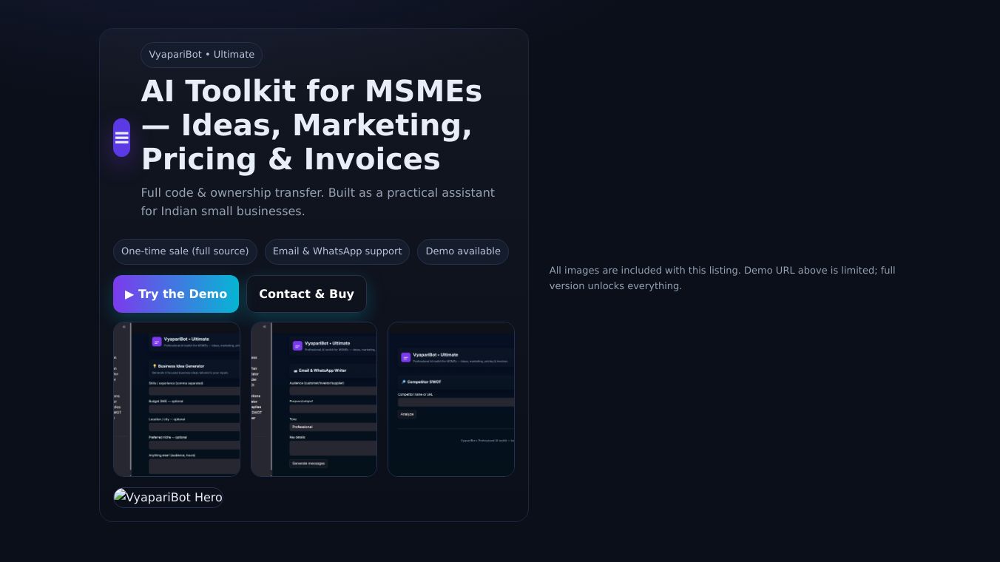
Task: Click the Contact & Buy button
Action: coord(306,294)
